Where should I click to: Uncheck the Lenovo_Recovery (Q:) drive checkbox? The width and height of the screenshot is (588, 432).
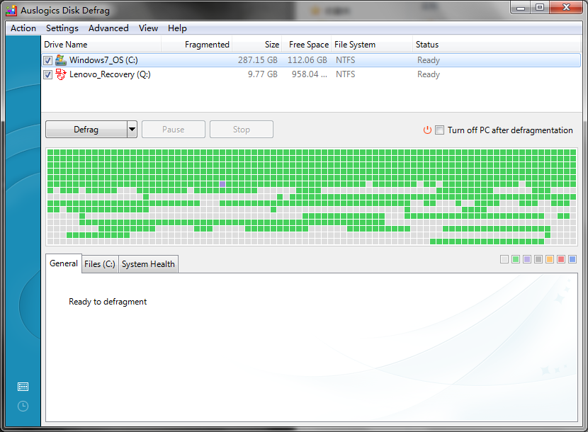coord(47,74)
